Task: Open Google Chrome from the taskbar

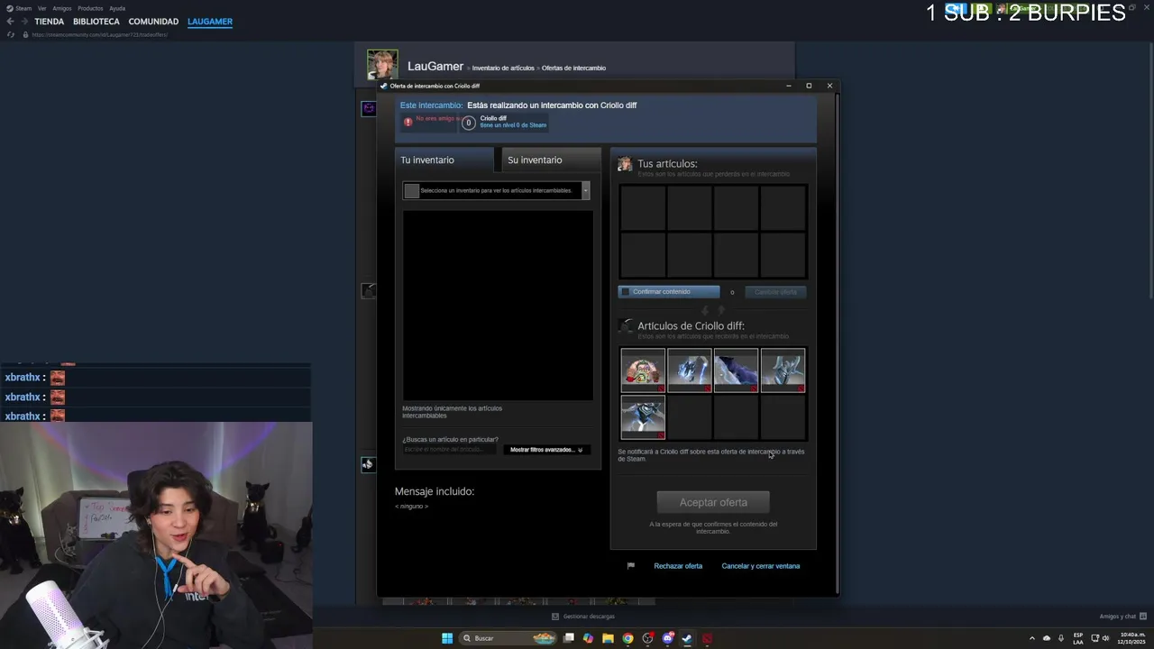Action: click(627, 638)
